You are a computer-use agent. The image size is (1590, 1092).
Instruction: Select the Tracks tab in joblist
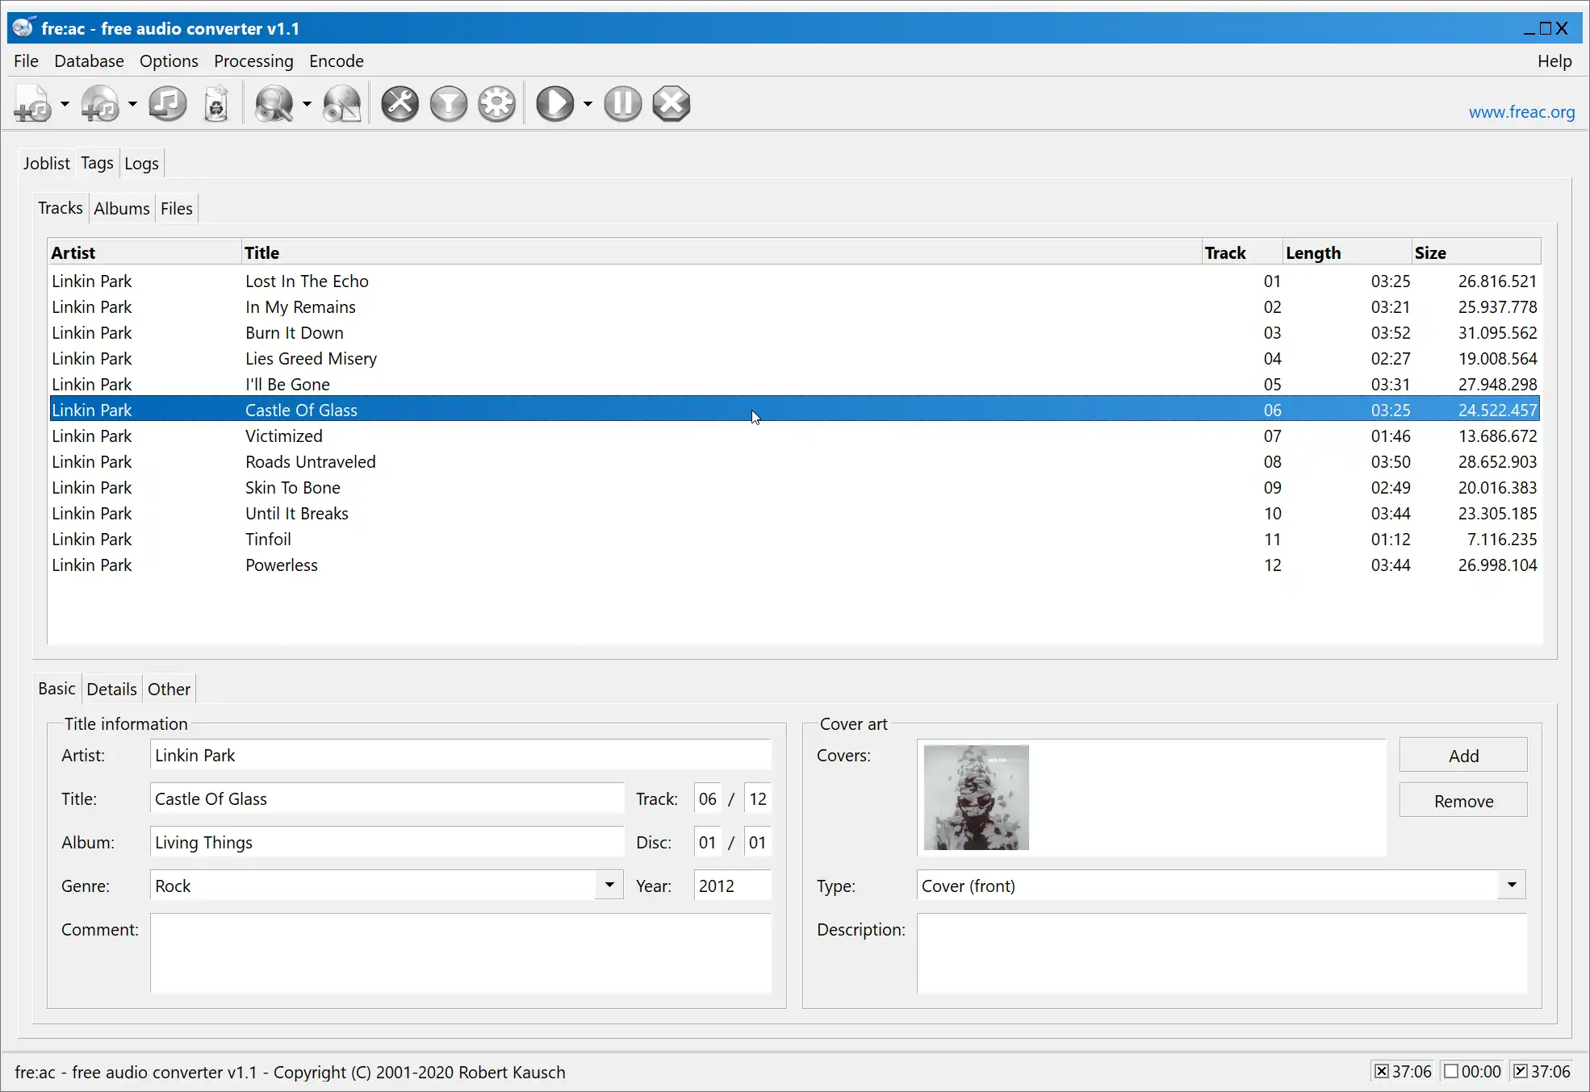pos(61,208)
